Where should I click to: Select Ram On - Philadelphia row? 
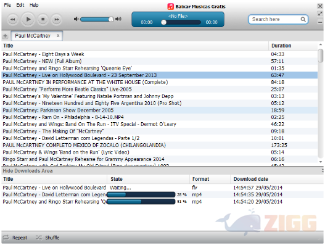click(159, 117)
